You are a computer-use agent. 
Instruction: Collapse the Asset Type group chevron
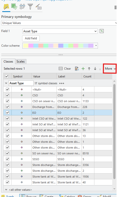[x=6, y=83]
